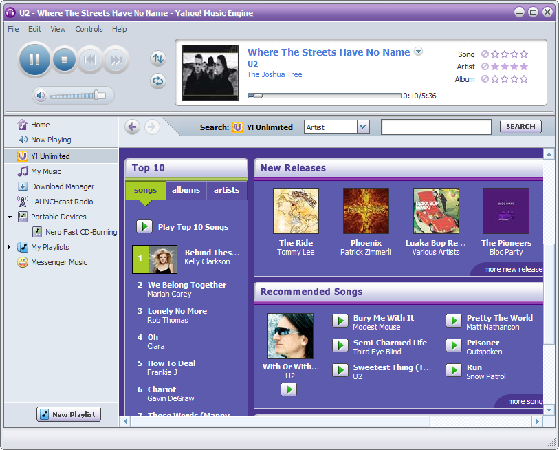Collapse the Portable Devices tree node

coord(10,217)
